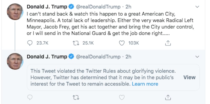View the hidden tweet behind the notice
Screen dimensions: 210x104
pyautogui.click(x=189, y=77)
